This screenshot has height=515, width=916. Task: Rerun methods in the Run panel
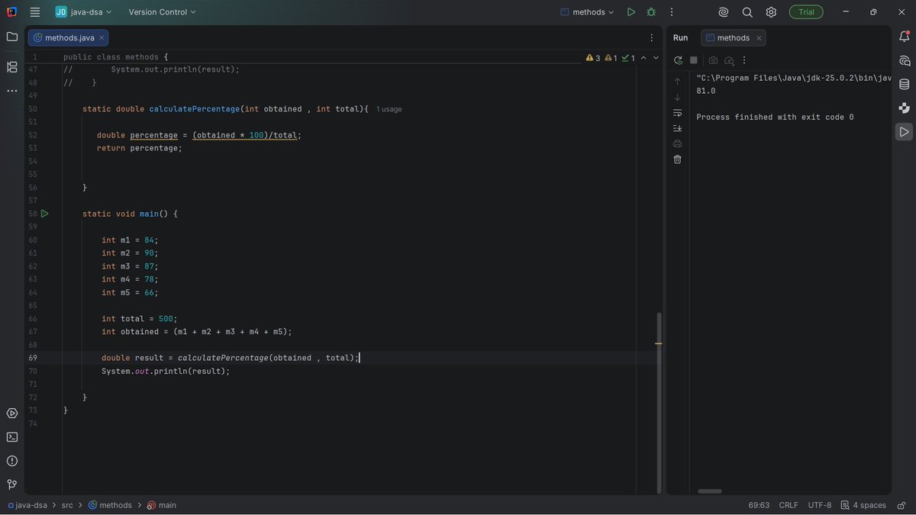click(x=678, y=60)
